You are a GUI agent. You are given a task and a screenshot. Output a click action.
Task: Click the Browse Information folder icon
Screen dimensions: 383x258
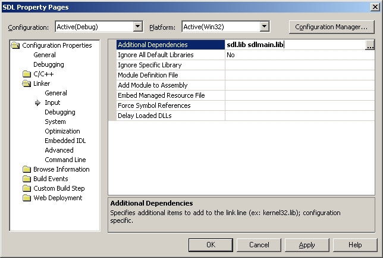[x=27, y=169]
